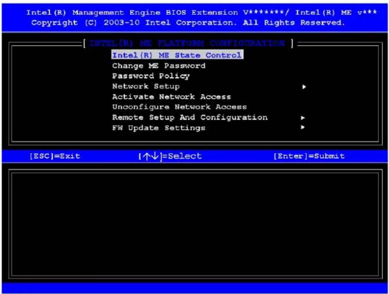The width and height of the screenshot is (389, 294).
Task: Click the Intel(R) ME Platform Configuration title
Action: click(187, 43)
